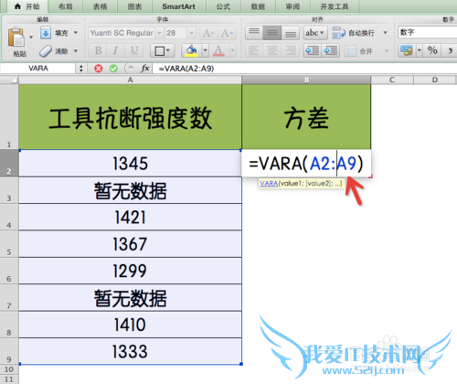
Task: Toggle Italic formatting
Action: [115, 50]
